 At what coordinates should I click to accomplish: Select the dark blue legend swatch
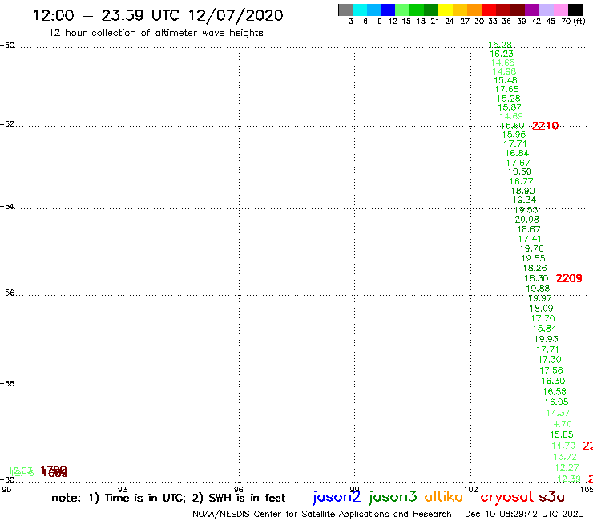(389, 10)
